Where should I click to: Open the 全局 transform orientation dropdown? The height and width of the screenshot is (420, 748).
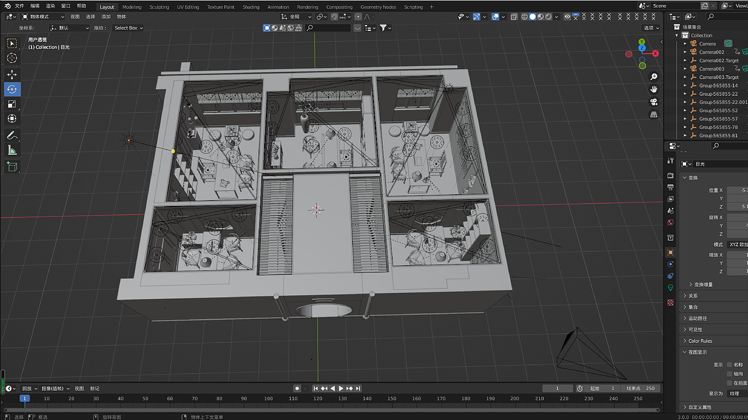click(296, 17)
